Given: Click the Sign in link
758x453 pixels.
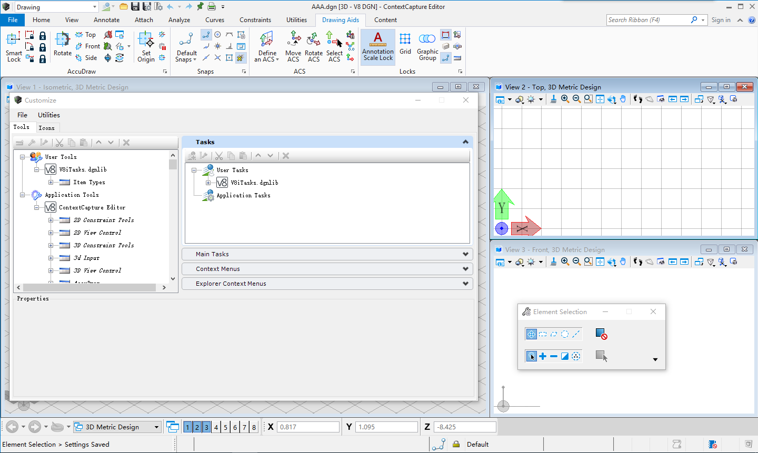Looking at the screenshot, I should (721, 20).
